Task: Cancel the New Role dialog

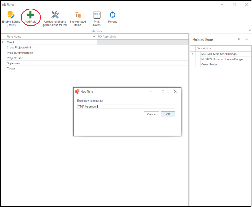Action: [x=152, y=114]
